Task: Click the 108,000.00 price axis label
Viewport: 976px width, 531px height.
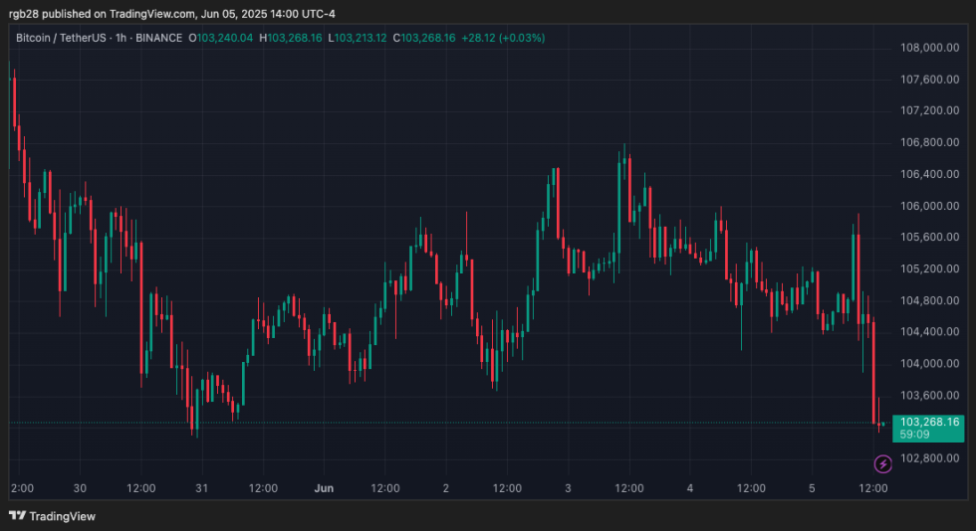Action: pos(929,48)
